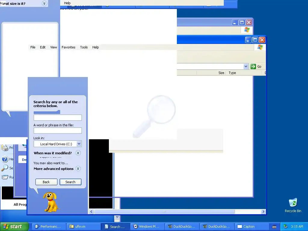Switch to the second DuckDuckGo taskbar window
308x231 pixels.
pos(217,226)
